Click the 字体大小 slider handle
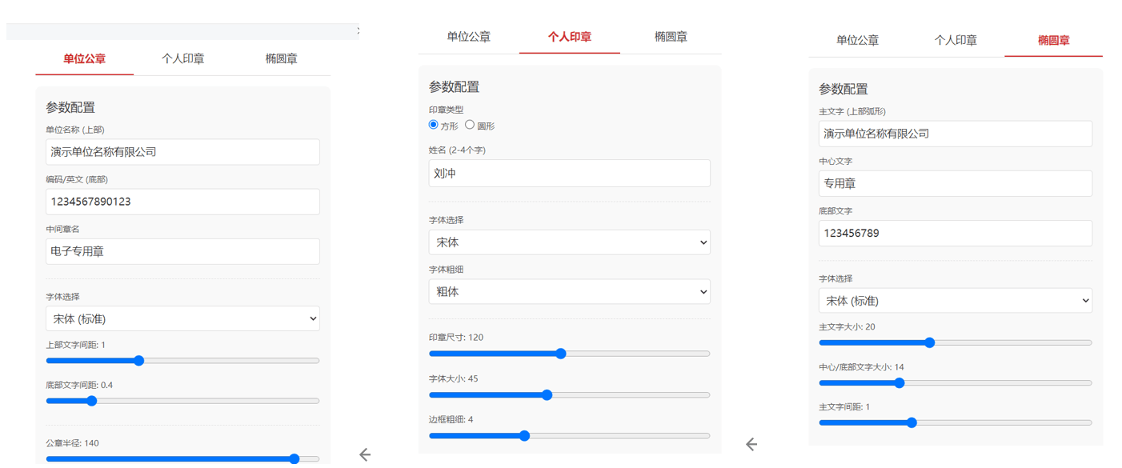This screenshot has height=468, width=1122. pos(547,394)
